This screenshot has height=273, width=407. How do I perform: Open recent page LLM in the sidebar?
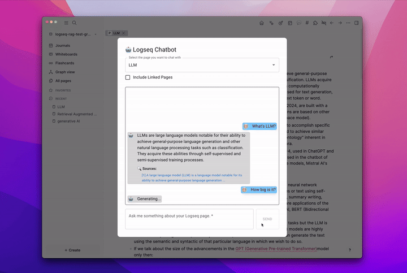[x=61, y=107]
